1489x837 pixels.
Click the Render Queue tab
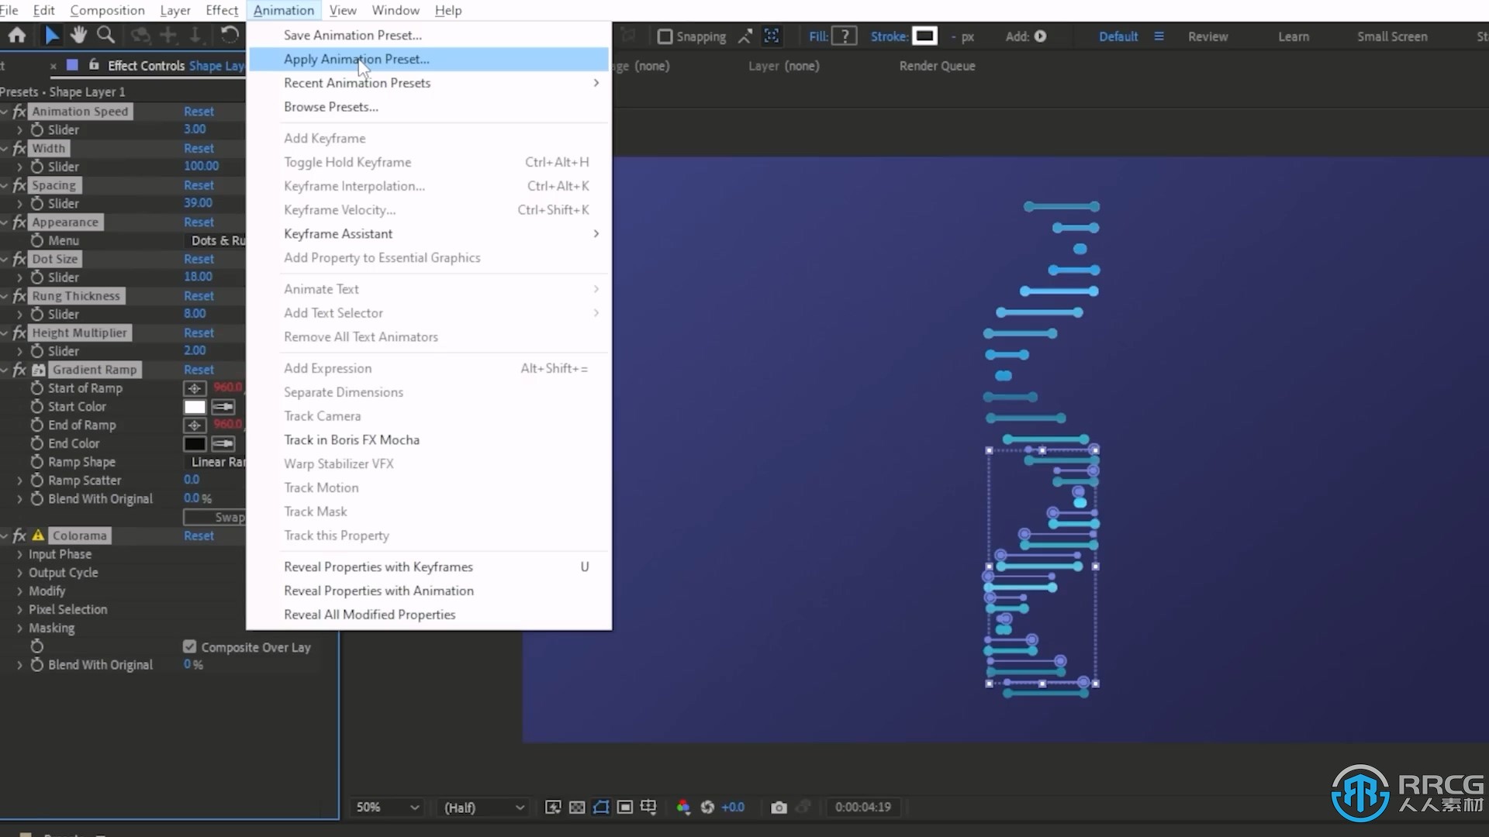937,65
